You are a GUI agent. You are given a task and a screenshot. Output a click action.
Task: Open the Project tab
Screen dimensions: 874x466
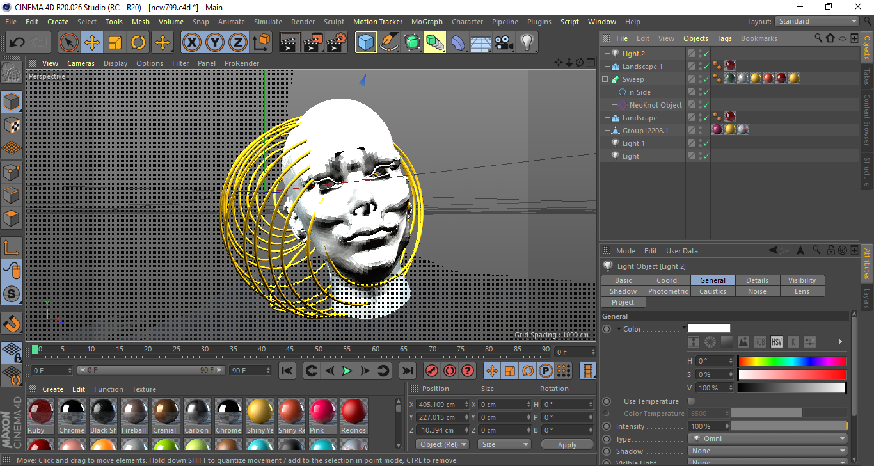tap(623, 302)
